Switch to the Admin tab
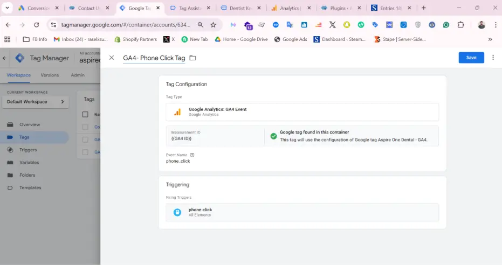The image size is (502, 265). [78, 75]
